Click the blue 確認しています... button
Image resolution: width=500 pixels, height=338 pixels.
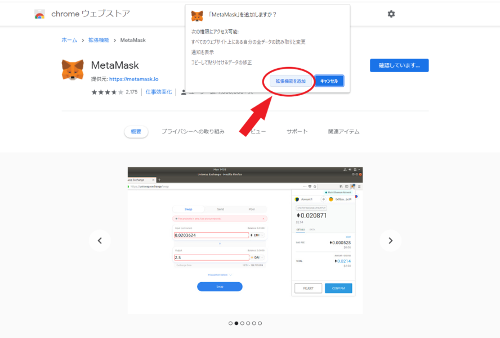point(399,65)
